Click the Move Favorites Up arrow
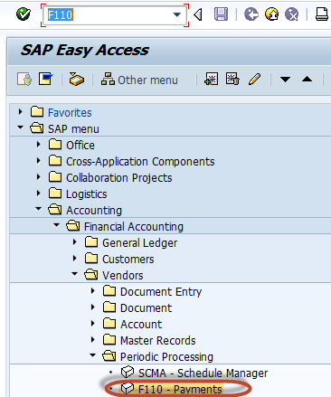Viewport: 331px width, 397px height. click(307, 80)
